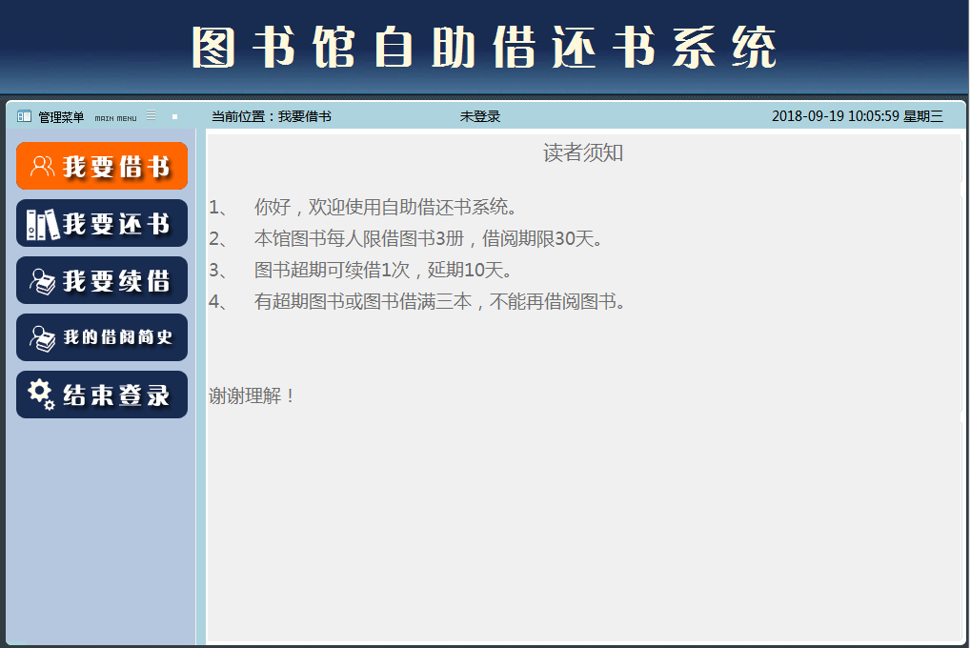Click the first notice welcoming self-service users
The width and height of the screenshot is (970, 648).
386,207
